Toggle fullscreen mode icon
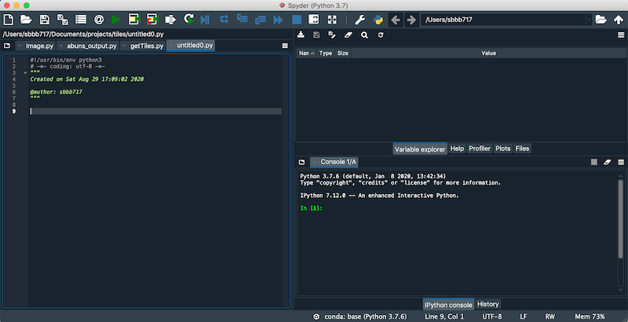 click(332, 19)
